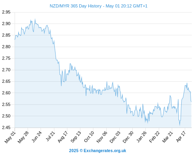Select the Oct 10 date label

click(x=89, y=137)
